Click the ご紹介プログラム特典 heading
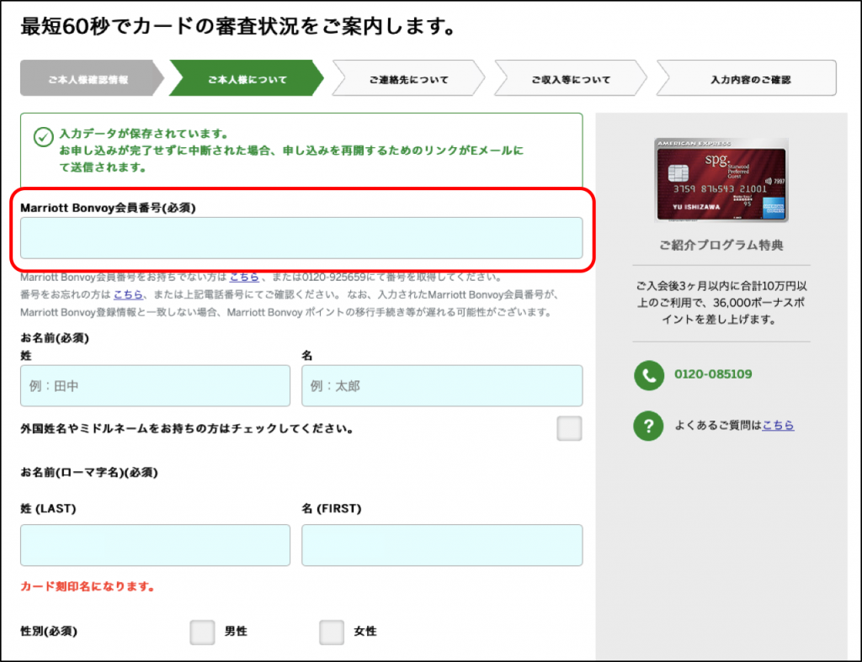Viewport: 862px width, 662px height. click(x=721, y=245)
